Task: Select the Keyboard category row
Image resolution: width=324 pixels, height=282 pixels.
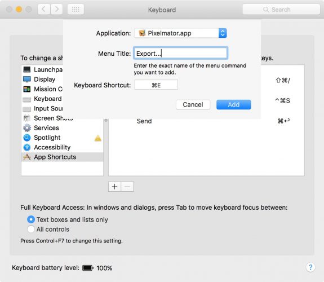Action: [43, 99]
